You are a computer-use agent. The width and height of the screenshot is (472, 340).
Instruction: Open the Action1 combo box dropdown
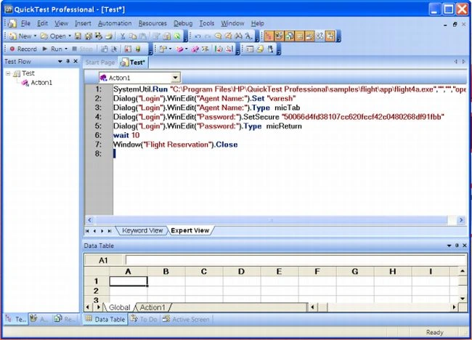pyautogui.click(x=176, y=78)
